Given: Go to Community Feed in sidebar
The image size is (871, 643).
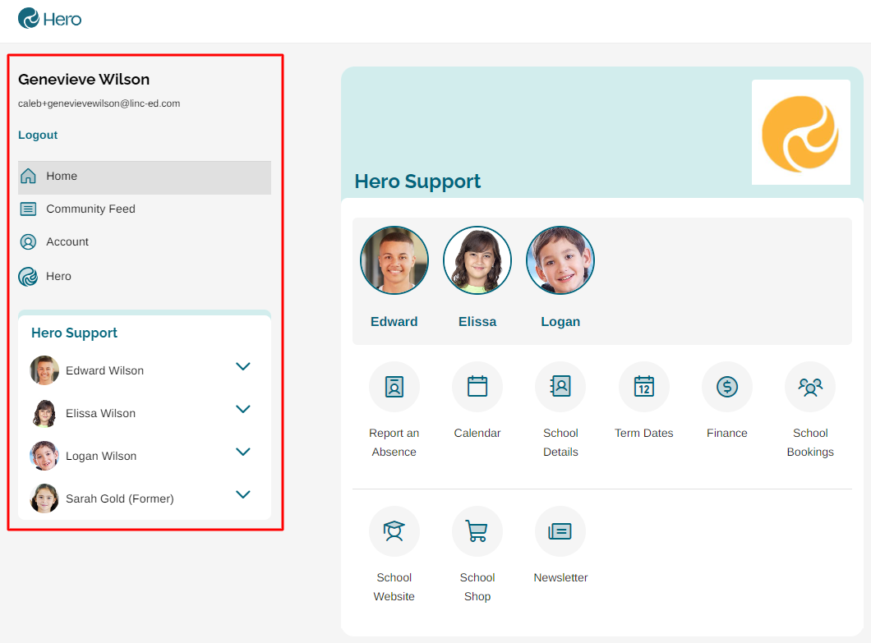Looking at the screenshot, I should [90, 209].
